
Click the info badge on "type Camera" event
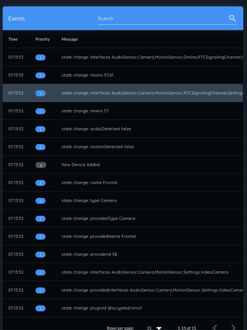pos(40,200)
